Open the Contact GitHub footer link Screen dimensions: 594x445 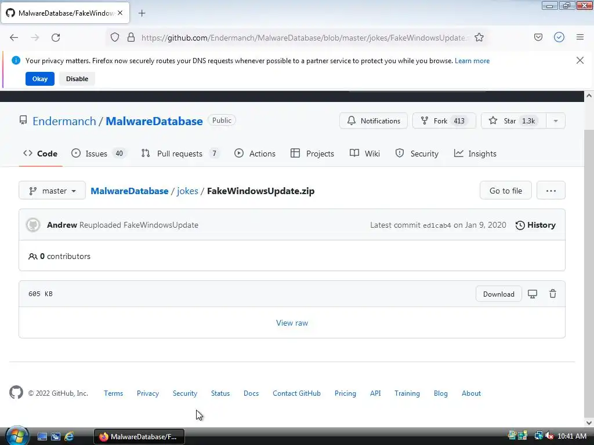point(296,393)
